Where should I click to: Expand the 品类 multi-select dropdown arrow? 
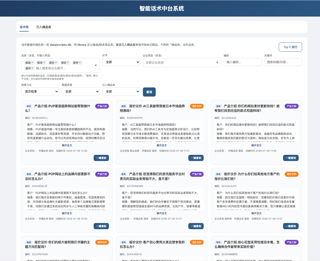[x=96, y=65]
